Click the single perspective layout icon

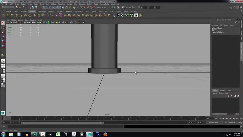pos(3,61)
